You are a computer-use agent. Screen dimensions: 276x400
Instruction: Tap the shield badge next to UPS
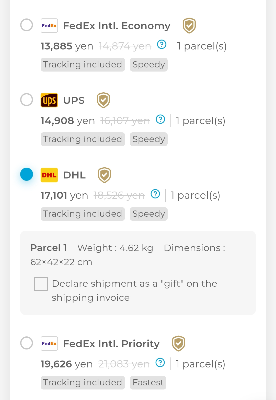pyautogui.click(x=103, y=100)
